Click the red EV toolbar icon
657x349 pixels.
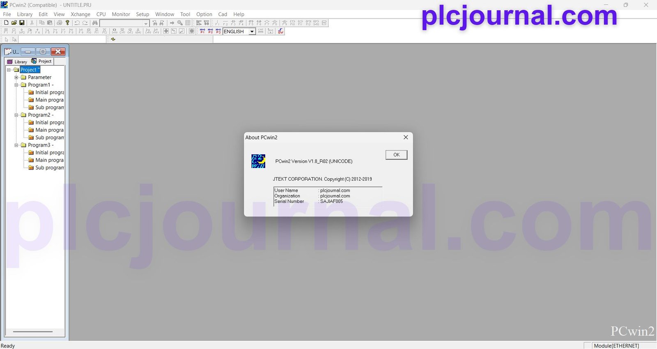tap(281, 31)
